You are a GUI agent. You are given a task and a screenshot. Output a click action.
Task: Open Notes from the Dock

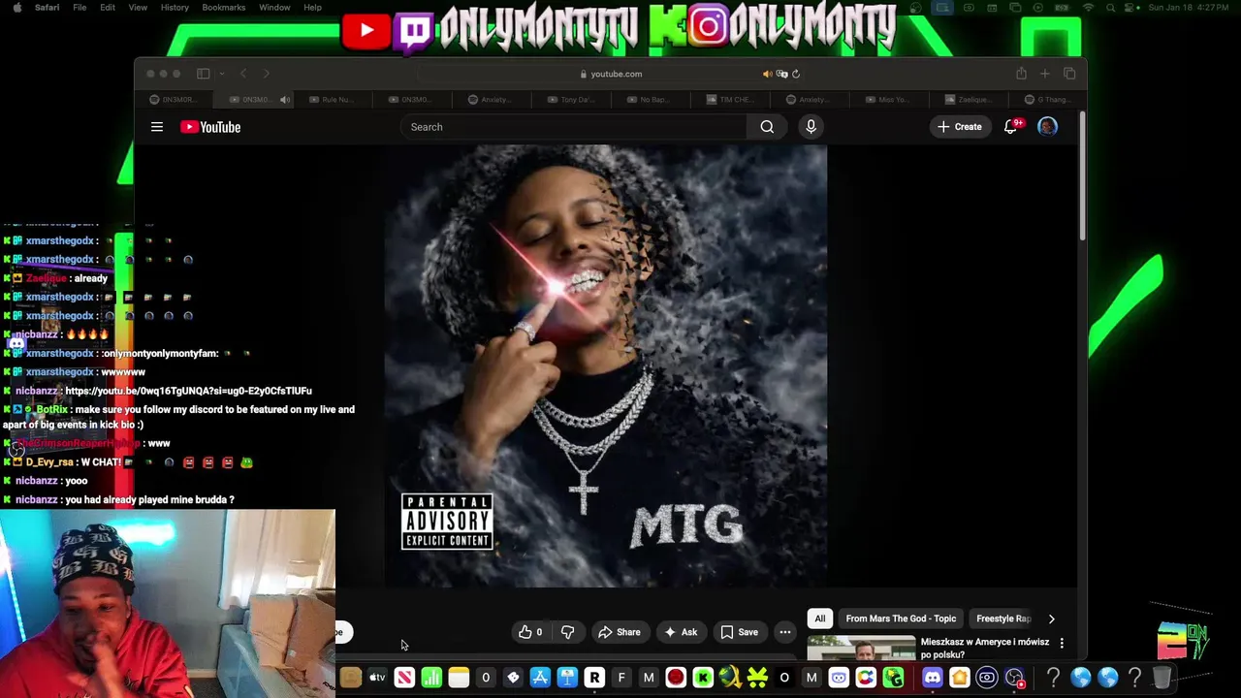pos(459,678)
